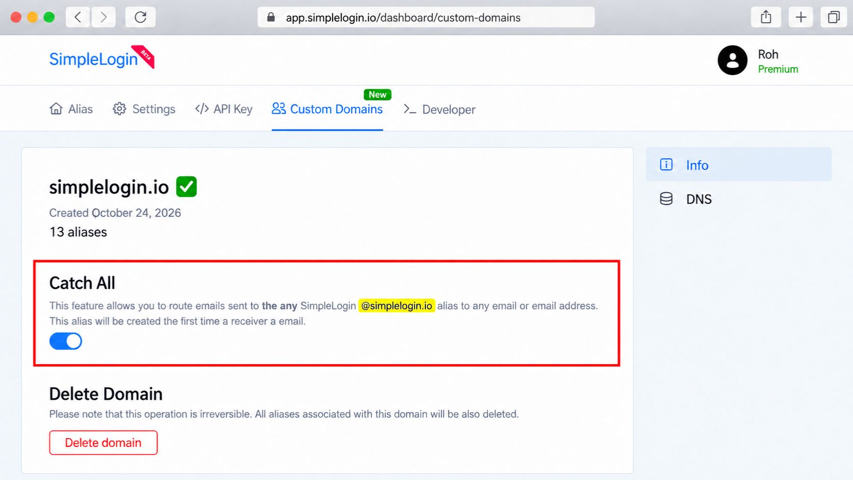The width and height of the screenshot is (853, 480).
Task: Click the New badge above Custom Domains
Action: coord(378,94)
